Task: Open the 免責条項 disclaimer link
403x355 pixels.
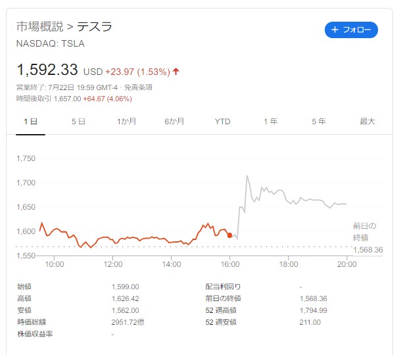Action: point(138,87)
